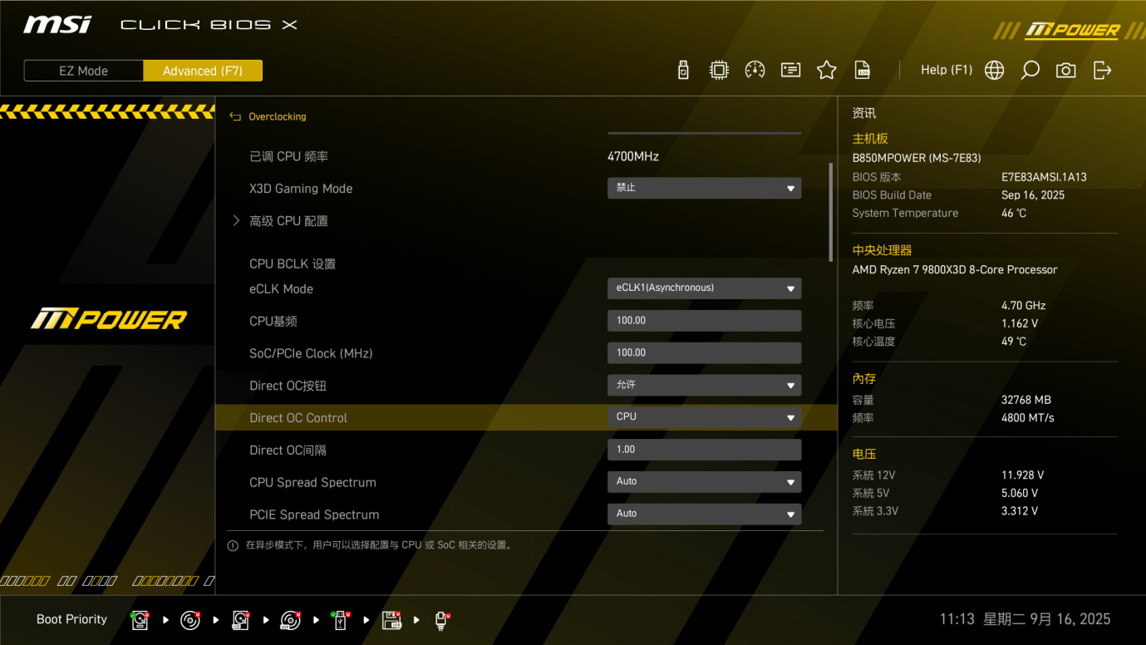Change language with the globe icon

994,71
